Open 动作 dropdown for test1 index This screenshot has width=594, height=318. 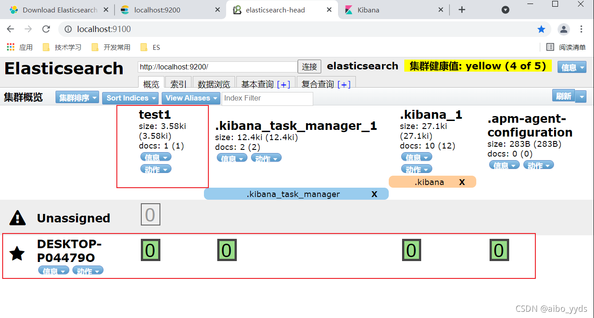click(x=156, y=169)
